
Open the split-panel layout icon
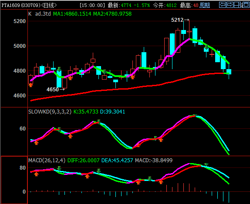coord(237,5)
